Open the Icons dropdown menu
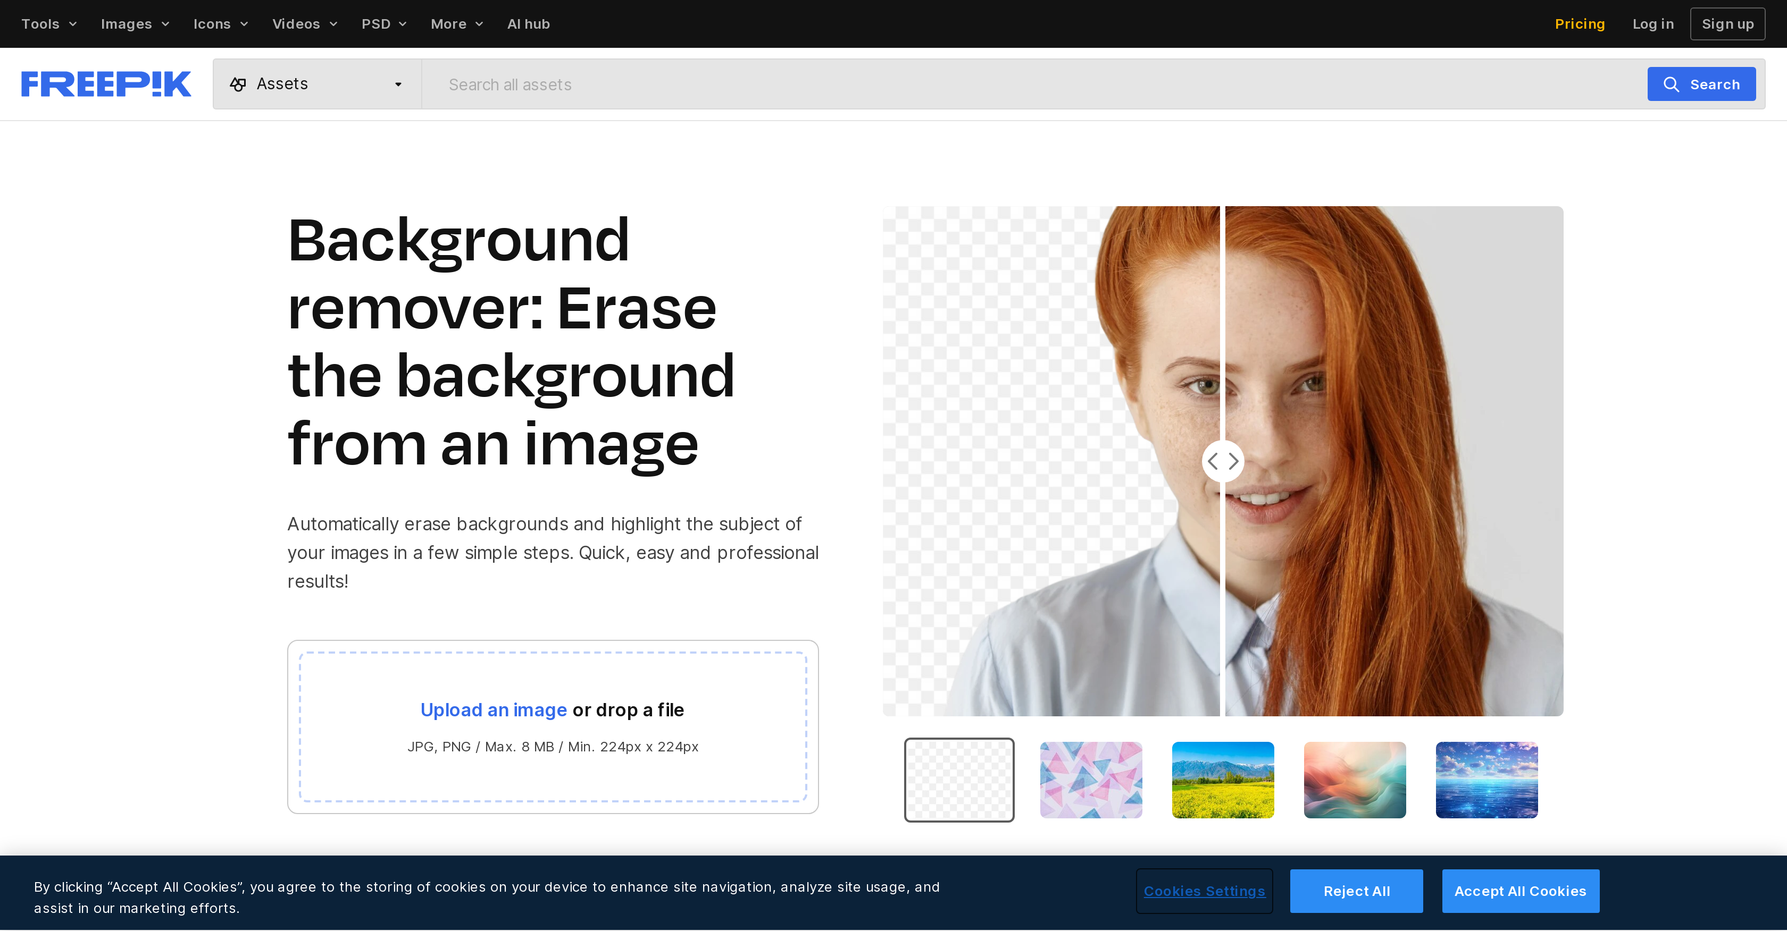Image resolution: width=1787 pixels, height=931 pixels. pyautogui.click(x=220, y=23)
